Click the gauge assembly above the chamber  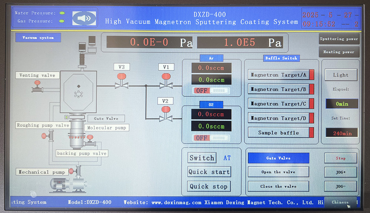coord(87,53)
